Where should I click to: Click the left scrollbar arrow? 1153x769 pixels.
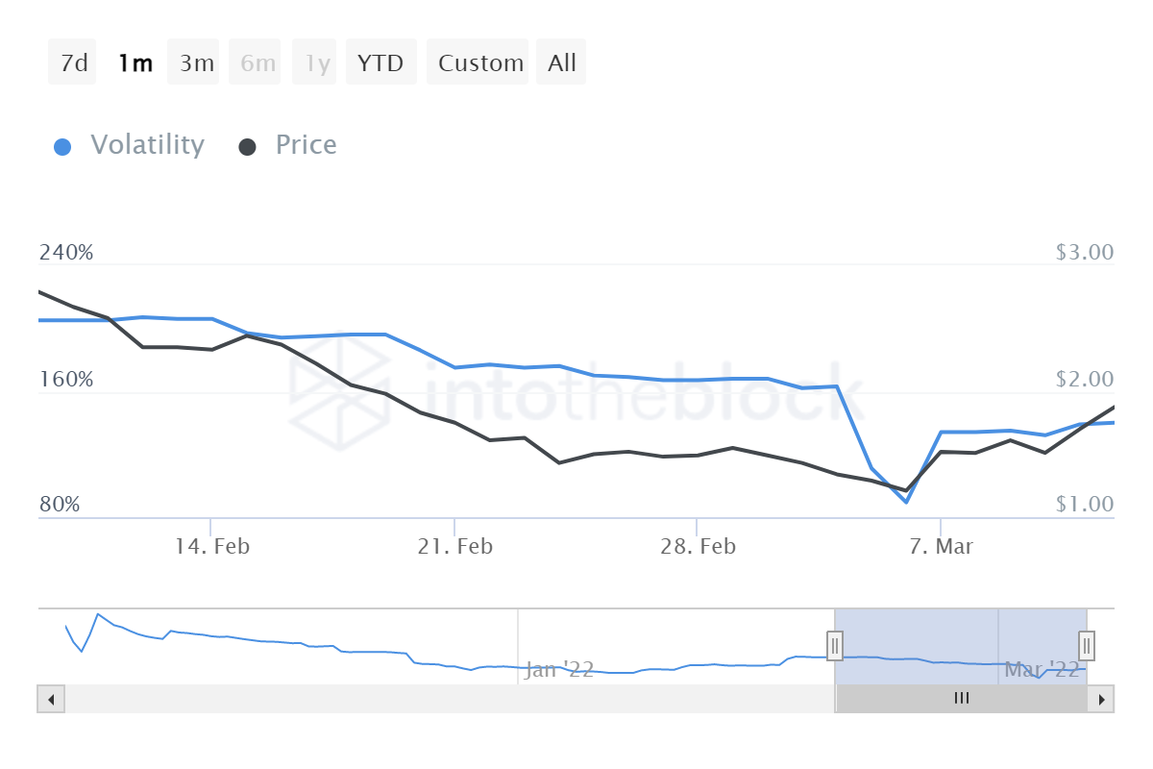click(x=51, y=698)
